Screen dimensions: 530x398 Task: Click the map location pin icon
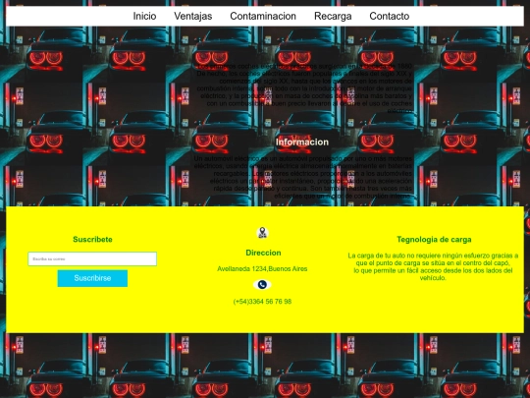point(262,233)
